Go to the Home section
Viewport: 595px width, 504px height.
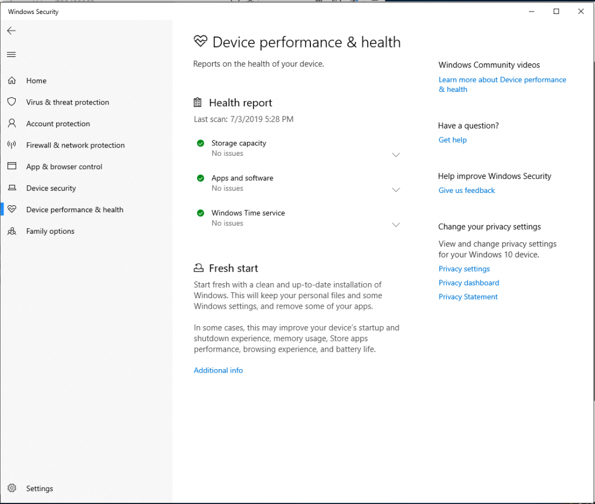point(35,80)
